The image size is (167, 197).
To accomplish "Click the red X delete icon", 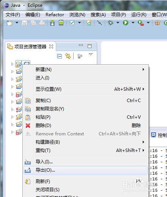I will [28, 126].
